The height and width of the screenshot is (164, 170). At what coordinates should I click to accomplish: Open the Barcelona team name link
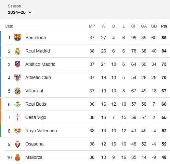[35, 38]
